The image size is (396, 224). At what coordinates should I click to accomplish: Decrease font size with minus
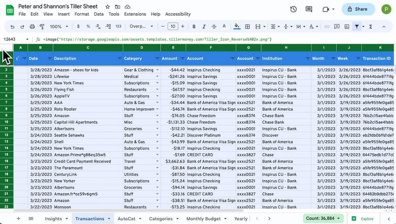(x=162, y=26)
